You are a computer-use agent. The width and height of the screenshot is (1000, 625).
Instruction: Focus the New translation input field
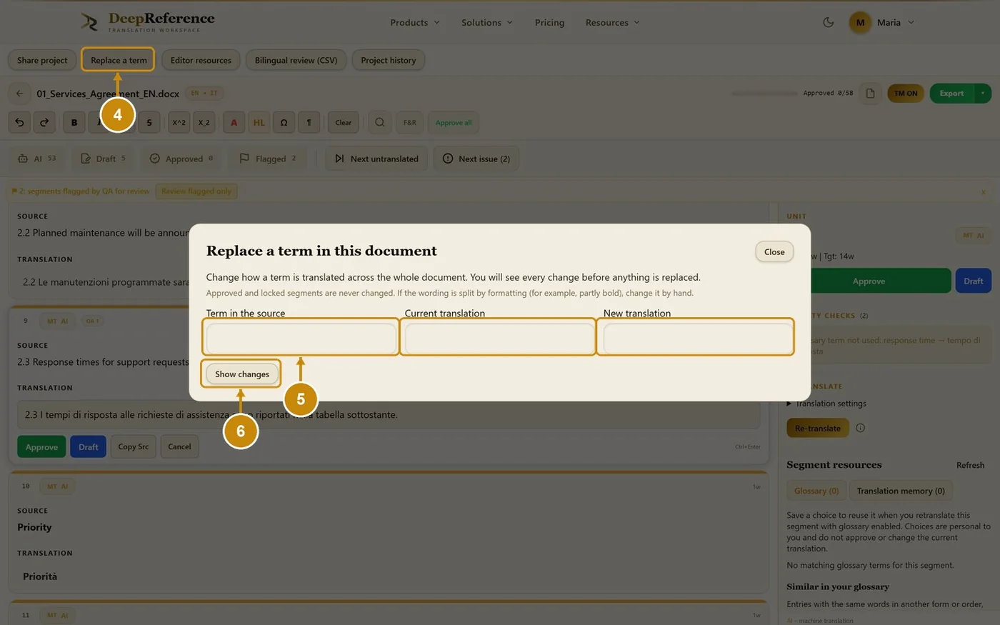[x=698, y=338]
